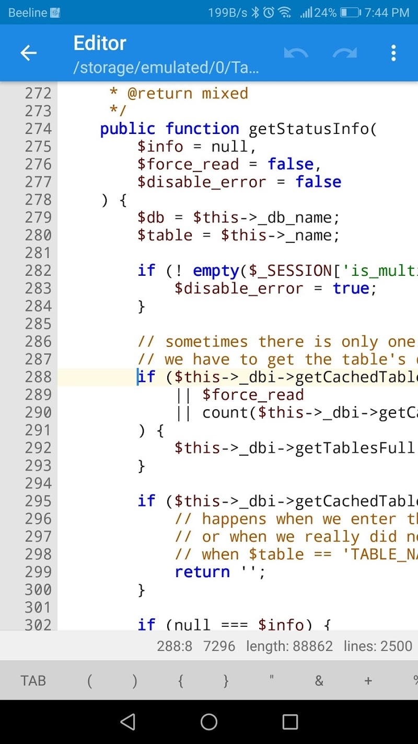Viewport: 418px width, 744px height.
Task: Insert a closing parenthesis
Action: (134, 680)
